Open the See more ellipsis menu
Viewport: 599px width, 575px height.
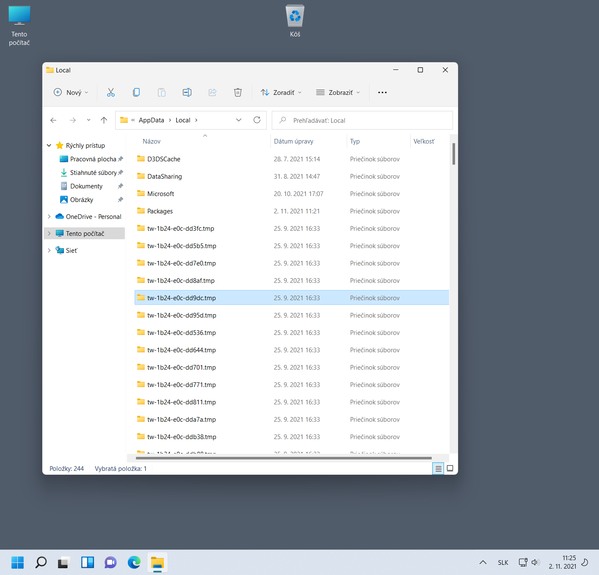(x=382, y=92)
